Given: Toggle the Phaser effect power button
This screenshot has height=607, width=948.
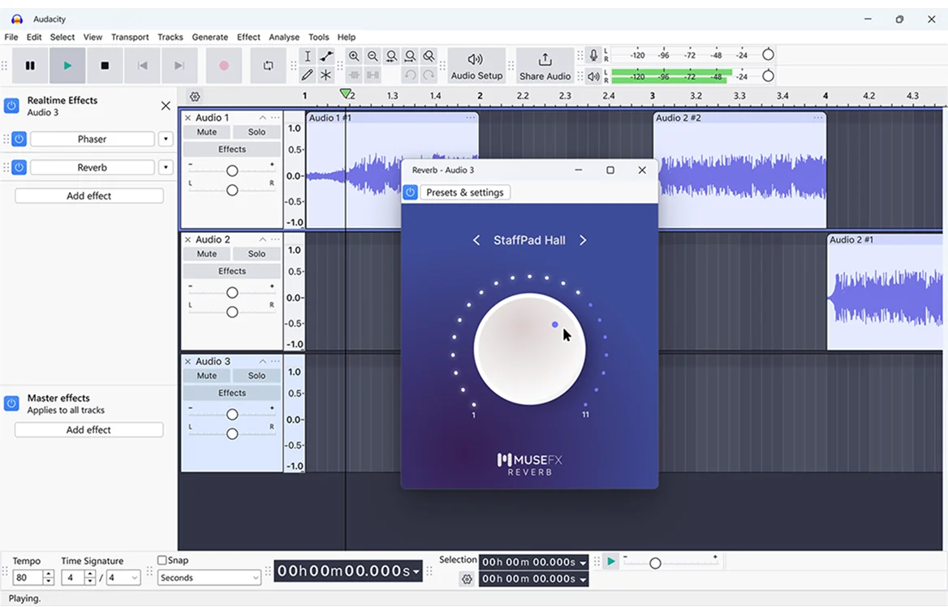Looking at the screenshot, I should [18, 139].
